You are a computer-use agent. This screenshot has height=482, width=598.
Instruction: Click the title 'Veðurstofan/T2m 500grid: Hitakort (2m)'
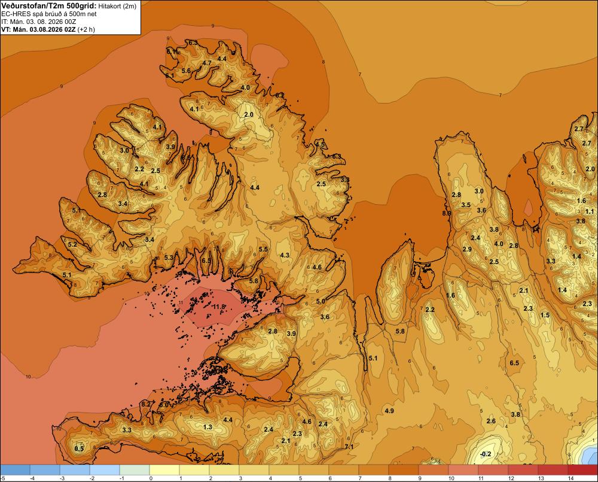pos(69,6)
